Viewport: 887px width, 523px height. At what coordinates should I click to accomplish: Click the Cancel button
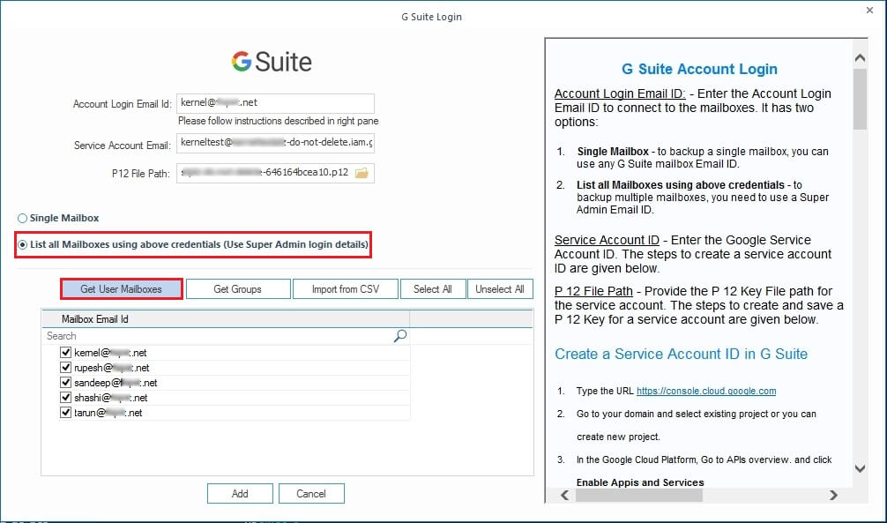pyautogui.click(x=311, y=494)
